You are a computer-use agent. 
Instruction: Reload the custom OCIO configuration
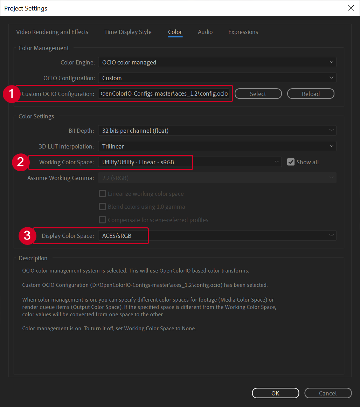(x=311, y=94)
